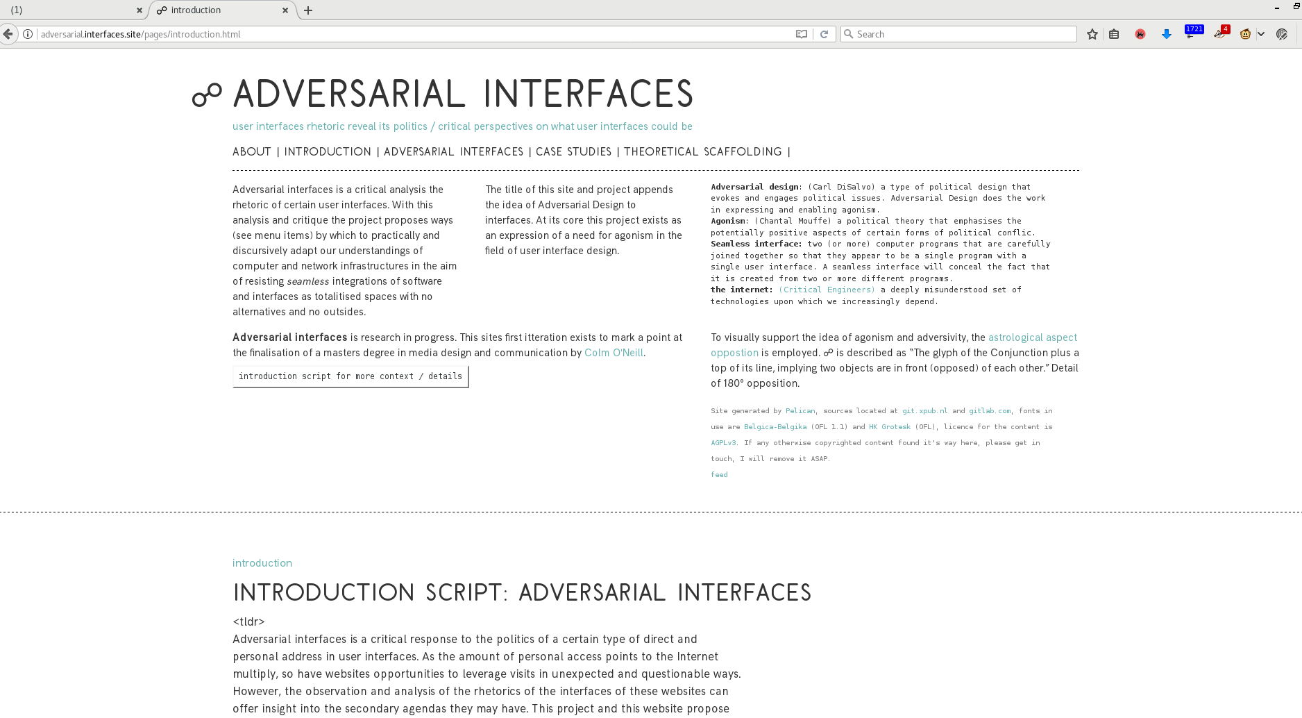
Task: Click the blue download arrow icon
Action: pyautogui.click(x=1166, y=34)
